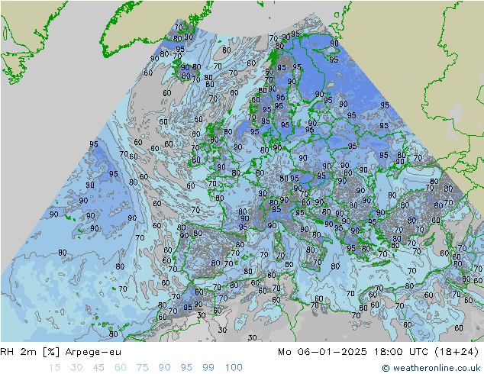The width and height of the screenshot is (484, 374).
Task: Select the 15 value in the legend
Action: tap(54, 368)
